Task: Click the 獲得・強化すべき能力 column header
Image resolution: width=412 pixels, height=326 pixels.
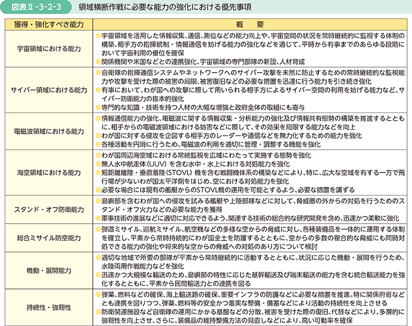Action: [49, 24]
